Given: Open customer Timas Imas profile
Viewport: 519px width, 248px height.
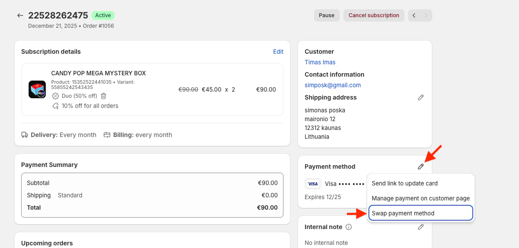Looking at the screenshot, I should 320,62.
